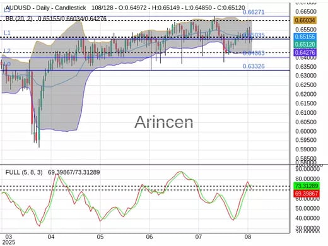Click the 0.59000 price axis label
This screenshot has width=328, height=246.
306,149
